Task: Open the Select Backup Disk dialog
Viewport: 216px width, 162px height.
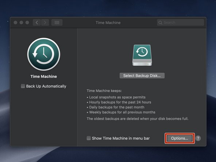Action: pos(142,76)
